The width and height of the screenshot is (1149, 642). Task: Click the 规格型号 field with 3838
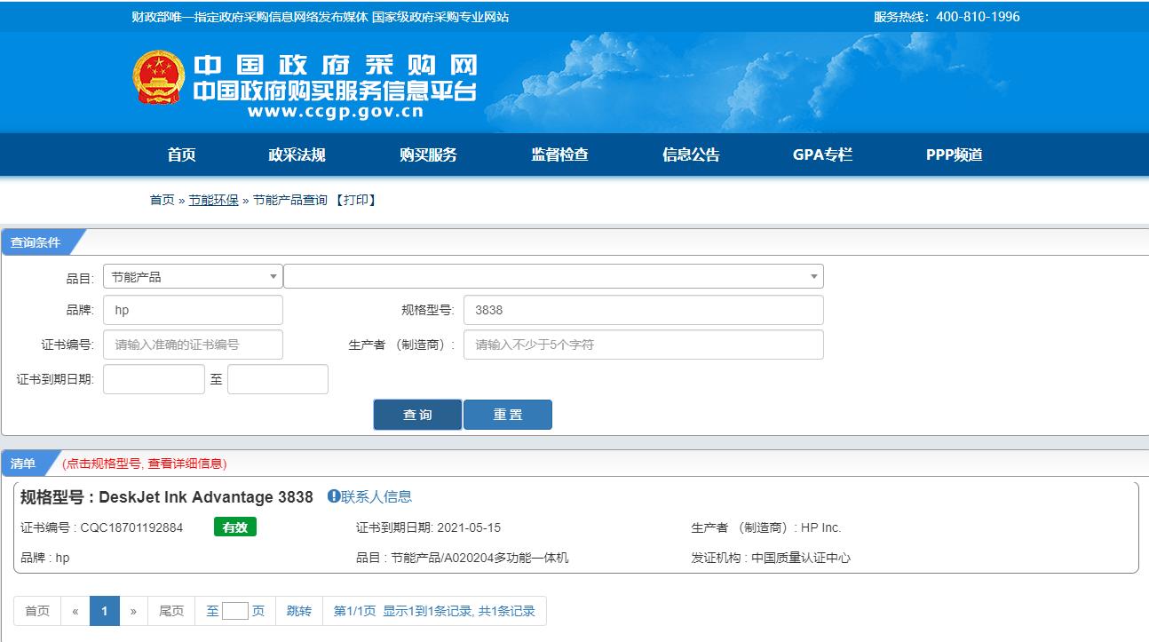pos(644,310)
